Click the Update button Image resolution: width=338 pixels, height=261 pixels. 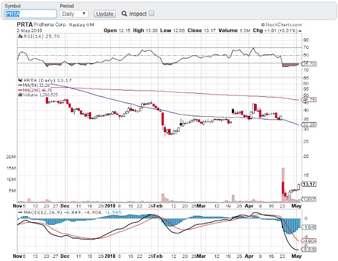point(105,14)
